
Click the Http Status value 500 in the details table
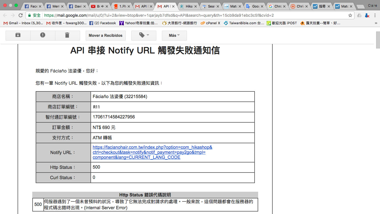click(x=96, y=167)
